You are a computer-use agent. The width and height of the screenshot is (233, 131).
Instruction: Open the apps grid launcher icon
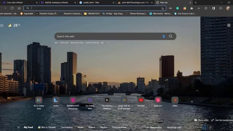[2, 25]
